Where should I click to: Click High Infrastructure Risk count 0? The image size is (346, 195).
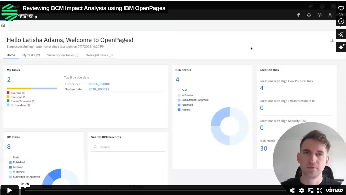coord(262,108)
